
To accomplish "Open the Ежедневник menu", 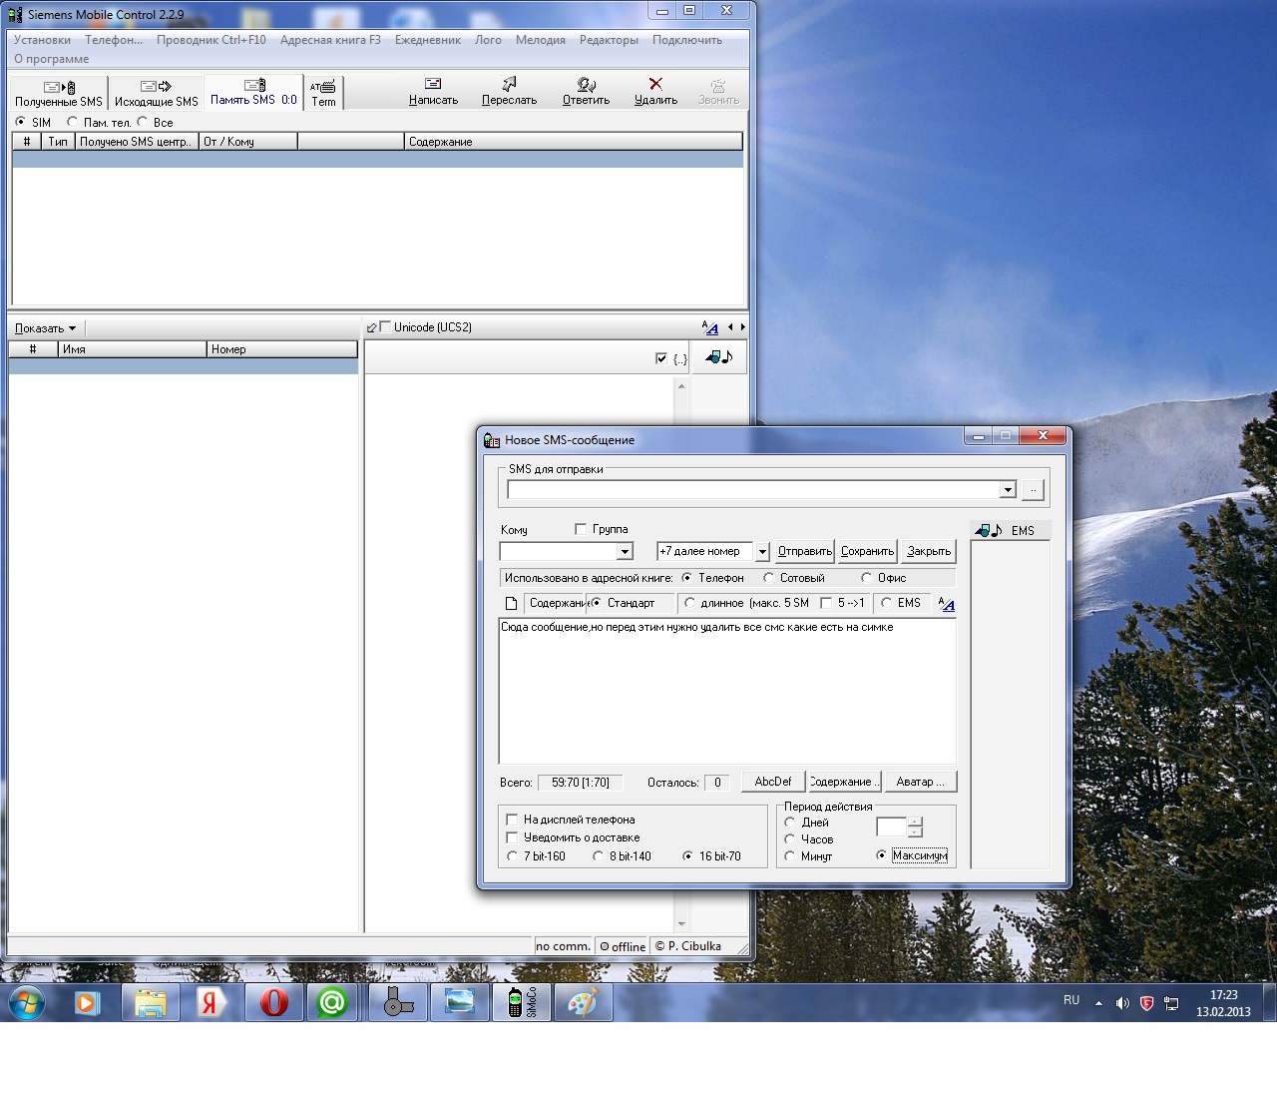I will tap(427, 40).
